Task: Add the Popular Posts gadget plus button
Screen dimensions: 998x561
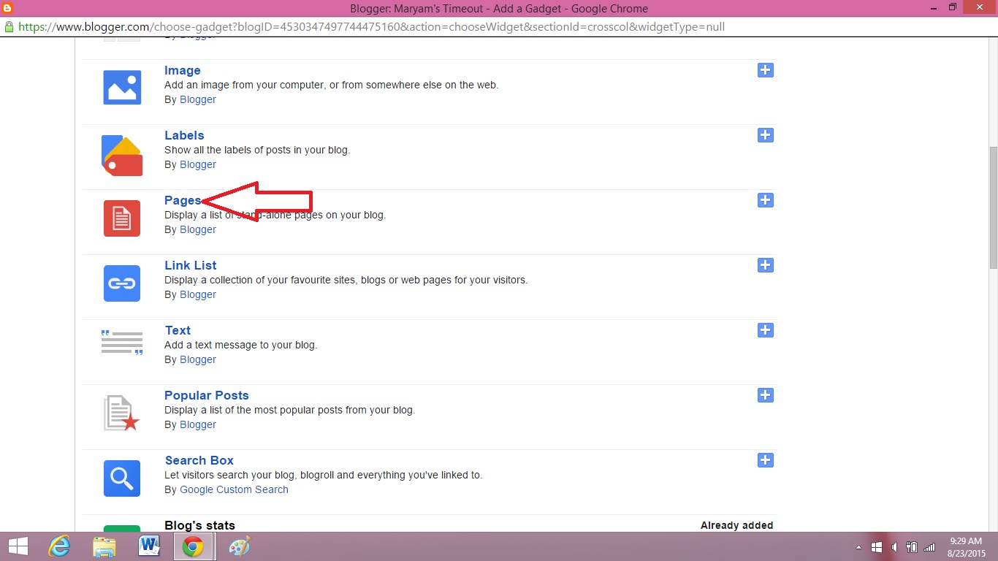Action: click(x=765, y=395)
